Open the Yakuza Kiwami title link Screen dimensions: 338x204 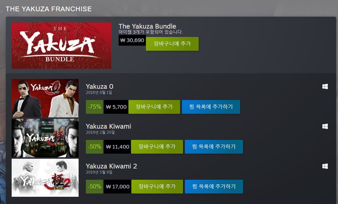pos(108,126)
